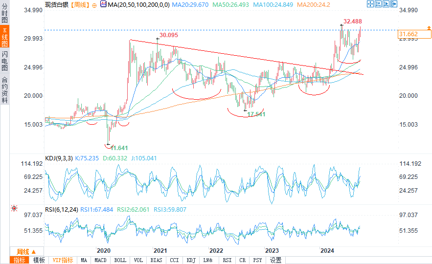
Task: Choose the MA indicator button
Action: pyautogui.click(x=84, y=260)
